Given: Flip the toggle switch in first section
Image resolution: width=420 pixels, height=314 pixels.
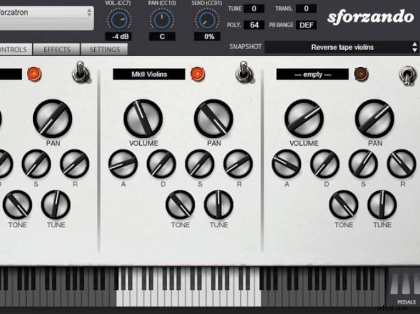Looking at the screenshot, I should click(x=81, y=72).
